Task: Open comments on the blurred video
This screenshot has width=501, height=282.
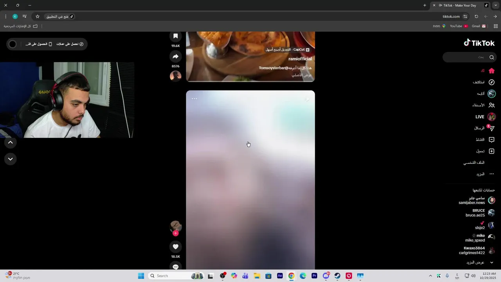Action: pyautogui.click(x=175, y=266)
